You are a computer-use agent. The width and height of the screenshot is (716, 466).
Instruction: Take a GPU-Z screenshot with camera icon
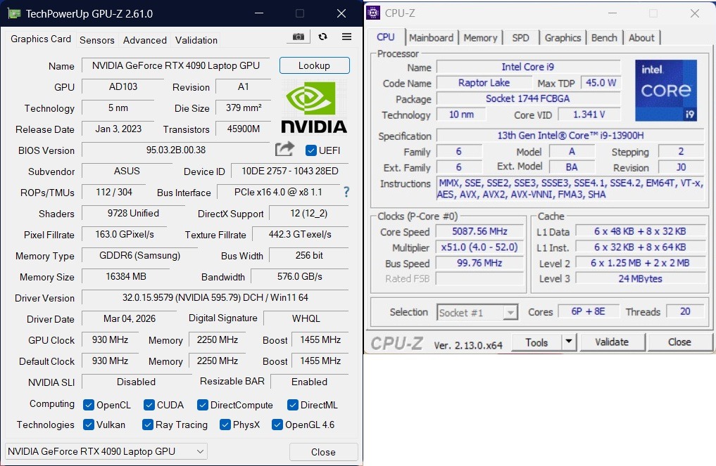click(299, 37)
